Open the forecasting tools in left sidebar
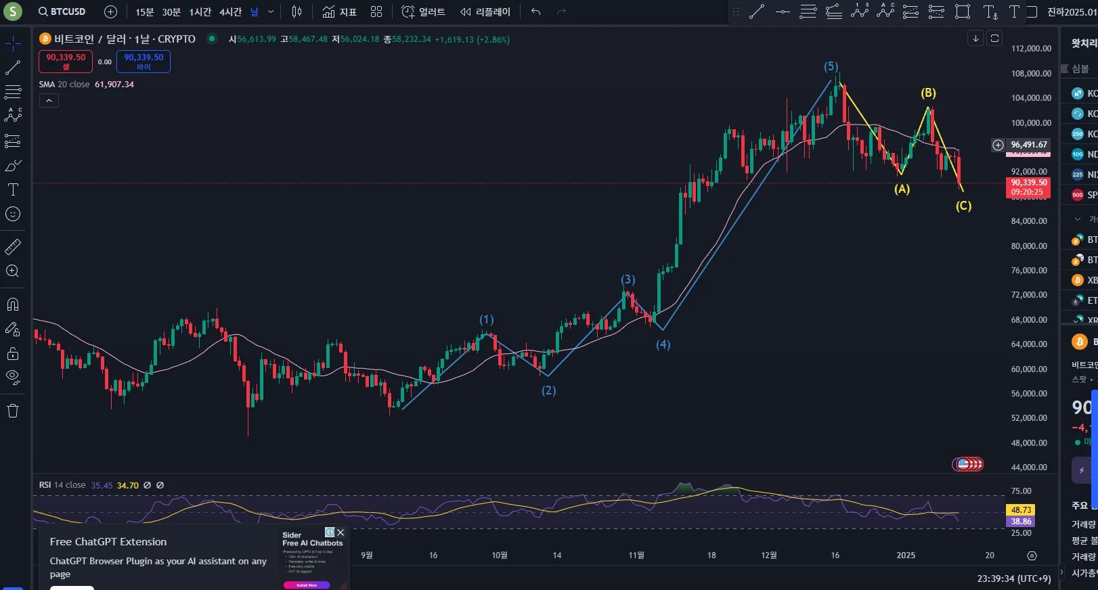This screenshot has height=590, width=1098. point(13,141)
